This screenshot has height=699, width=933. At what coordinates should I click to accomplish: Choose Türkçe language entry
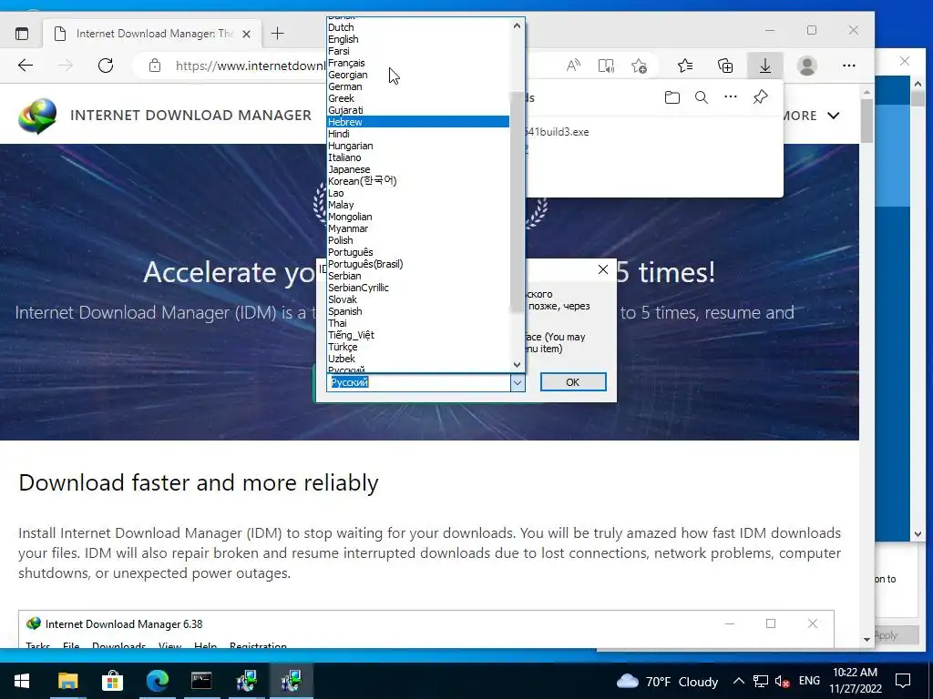point(418,347)
